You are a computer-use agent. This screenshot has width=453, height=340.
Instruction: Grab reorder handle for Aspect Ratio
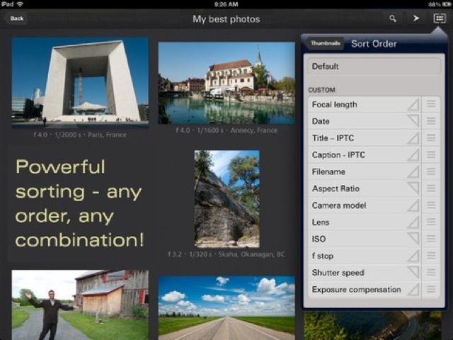click(431, 188)
